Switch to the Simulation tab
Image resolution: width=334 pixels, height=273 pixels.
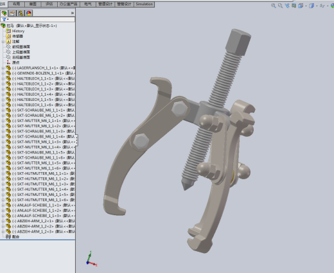coord(145,4)
